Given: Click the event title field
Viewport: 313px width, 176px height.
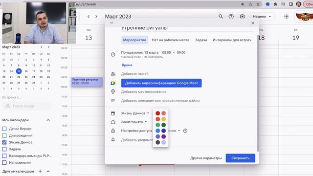Looking at the screenshot, I should [x=187, y=28].
